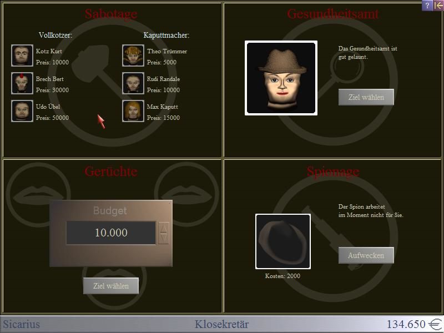
Task: Click the help question mark icon
Action: pos(427,6)
